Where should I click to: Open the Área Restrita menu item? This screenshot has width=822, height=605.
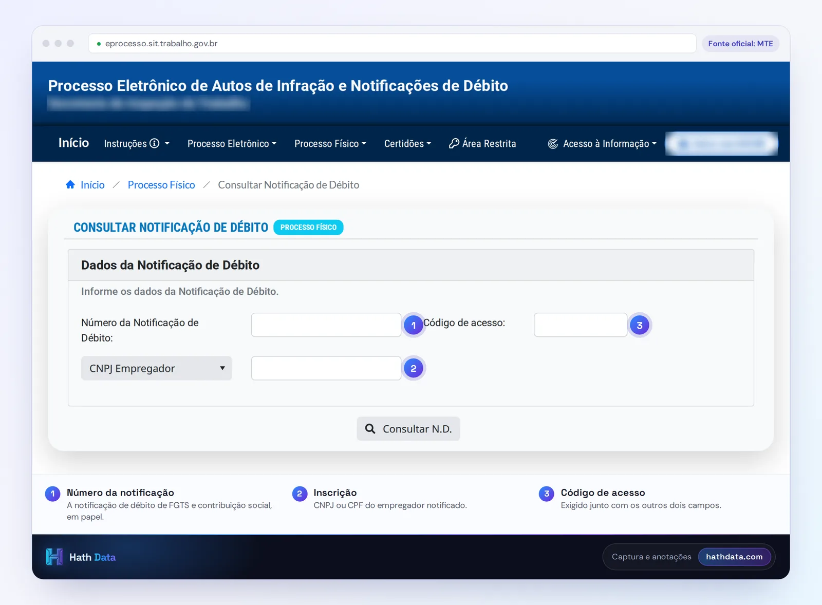click(x=482, y=143)
